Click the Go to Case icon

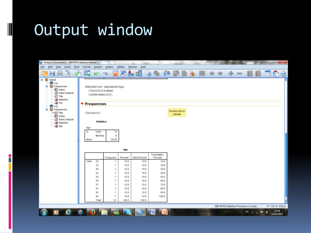click(x=123, y=73)
